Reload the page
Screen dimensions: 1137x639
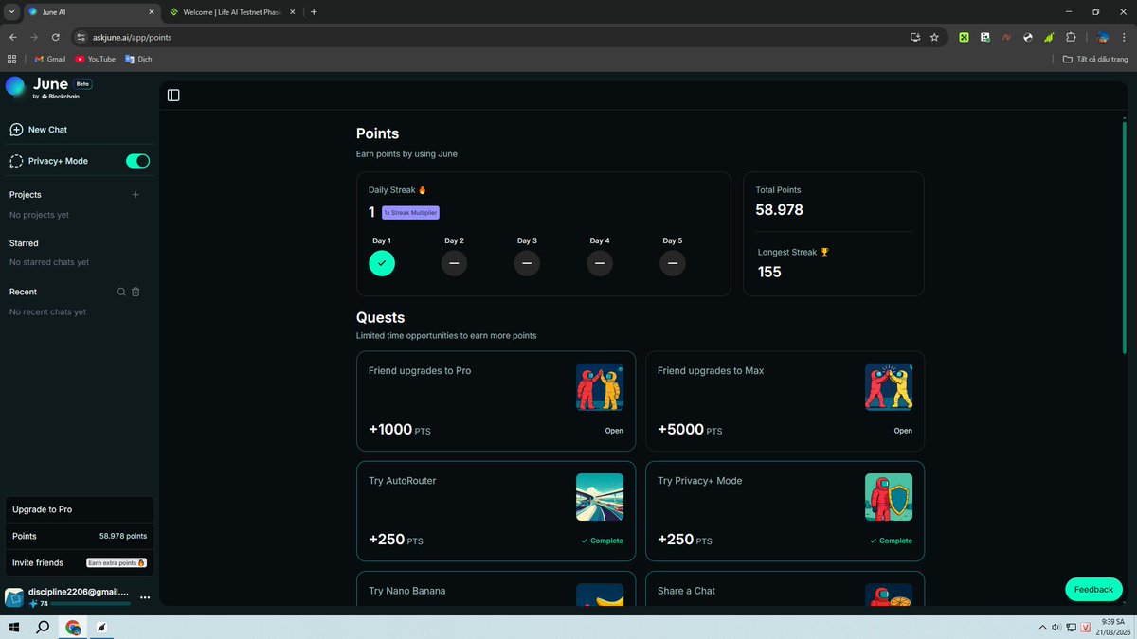56,37
